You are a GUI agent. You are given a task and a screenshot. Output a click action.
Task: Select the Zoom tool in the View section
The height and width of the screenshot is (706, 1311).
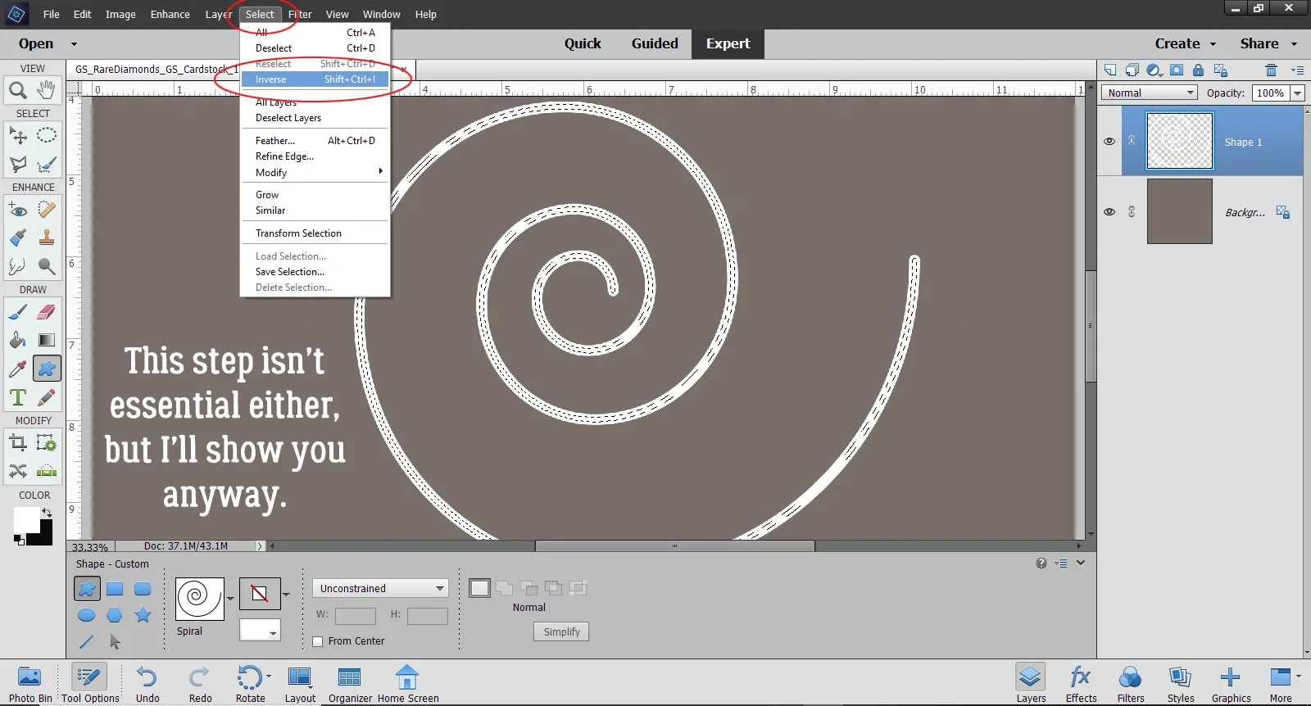[x=17, y=90]
